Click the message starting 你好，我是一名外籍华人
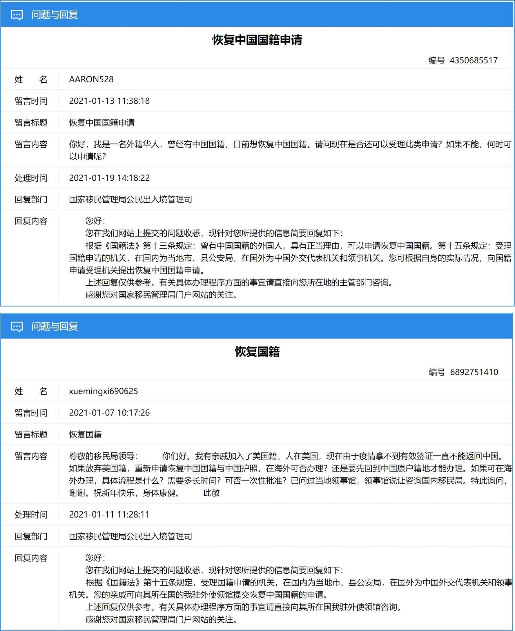 tap(290, 150)
